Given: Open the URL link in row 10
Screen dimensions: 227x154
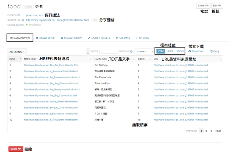Looking at the screenshot, I should coord(181,120).
